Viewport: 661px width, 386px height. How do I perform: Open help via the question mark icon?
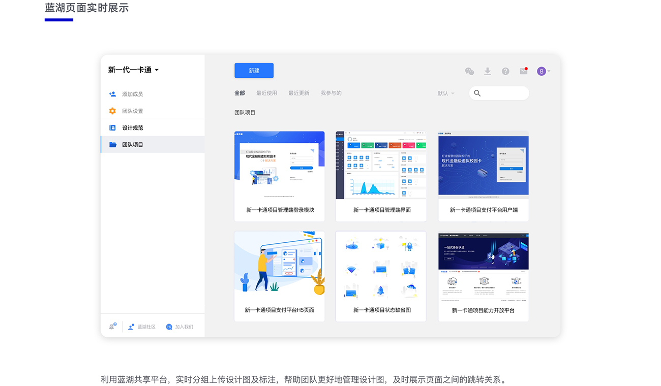pyautogui.click(x=505, y=71)
